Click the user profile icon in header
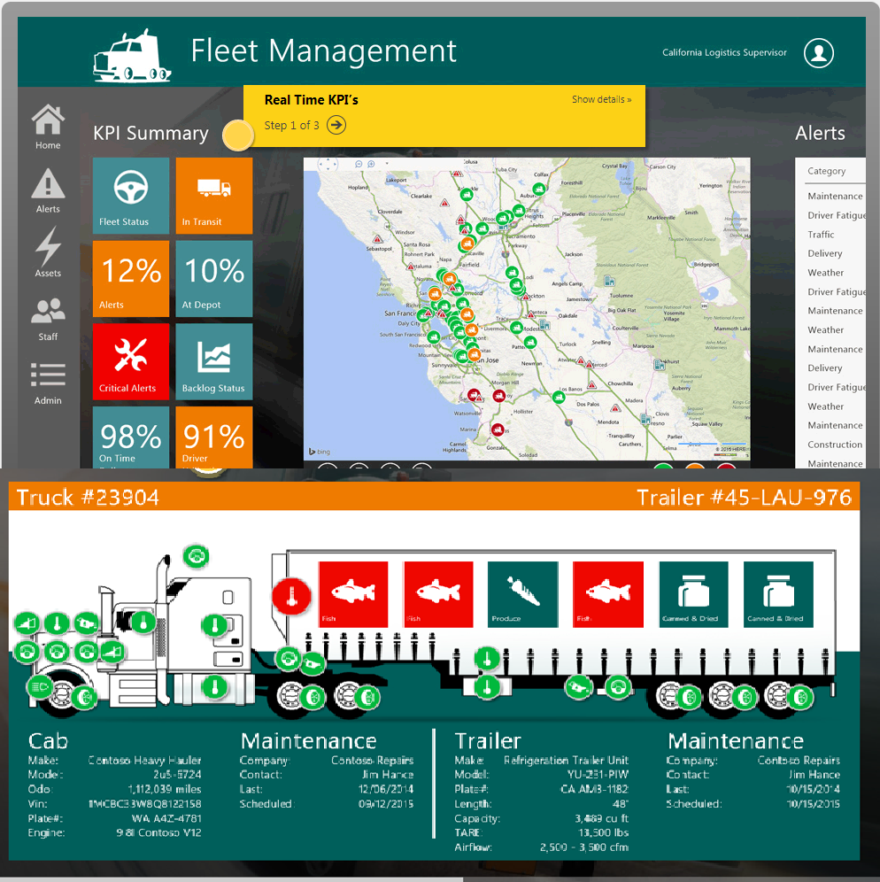Image resolution: width=880 pixels, height=882 pixels. coord(819,53)
